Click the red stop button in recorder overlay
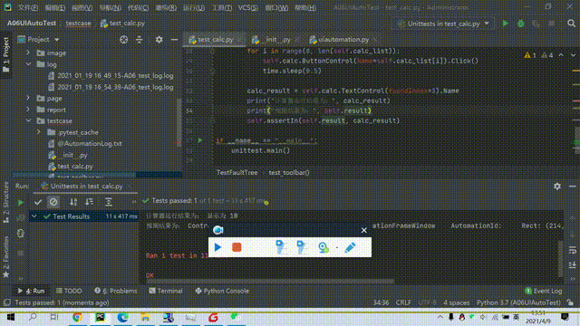Screen dimensions: 580x326 click(237, 247)
